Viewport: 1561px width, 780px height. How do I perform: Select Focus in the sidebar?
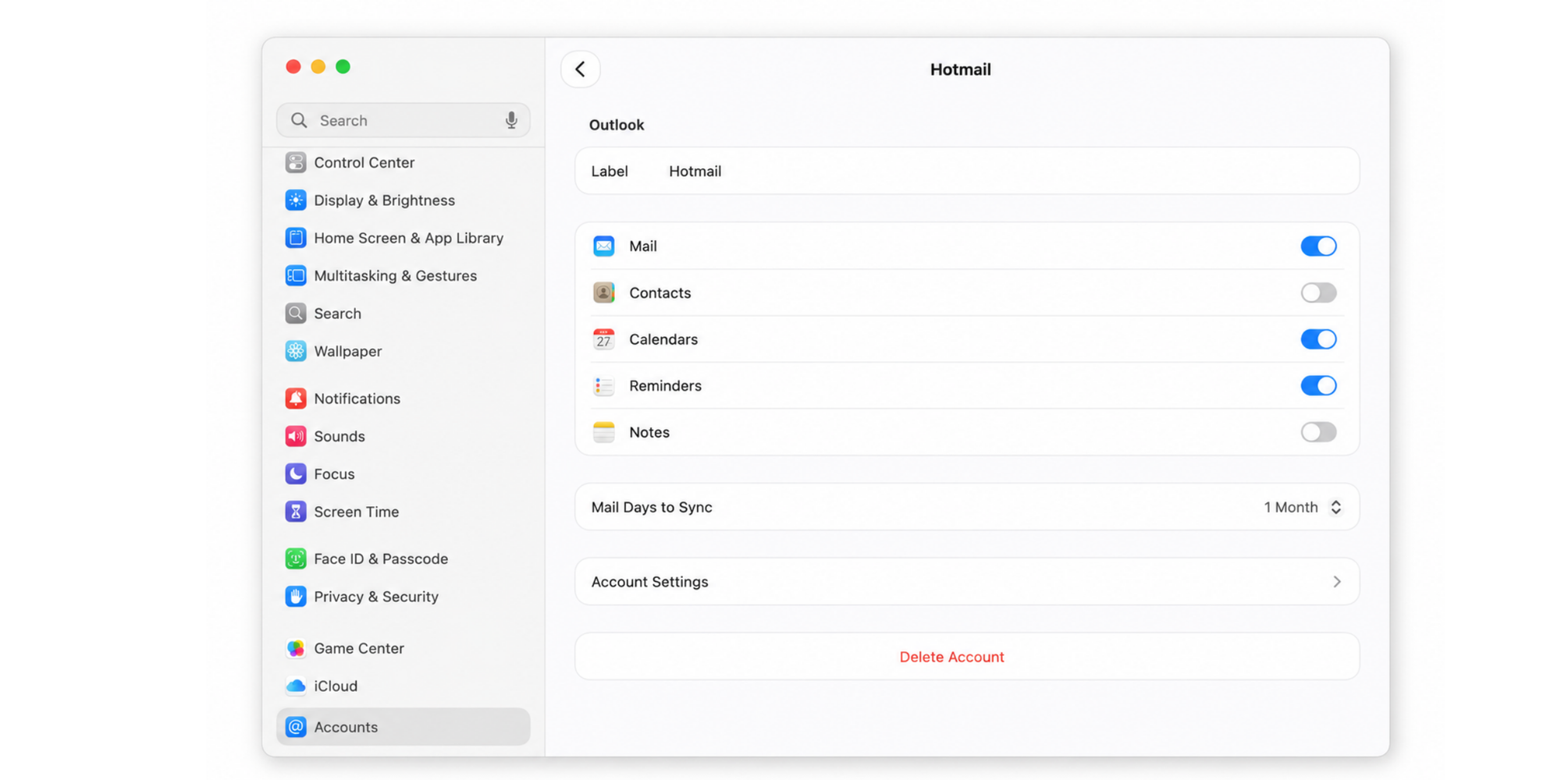click(403, 474)
